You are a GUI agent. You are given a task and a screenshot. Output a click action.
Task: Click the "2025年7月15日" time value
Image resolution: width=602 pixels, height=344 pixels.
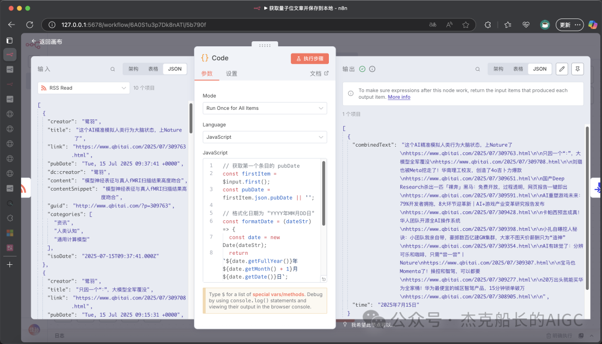399,304
